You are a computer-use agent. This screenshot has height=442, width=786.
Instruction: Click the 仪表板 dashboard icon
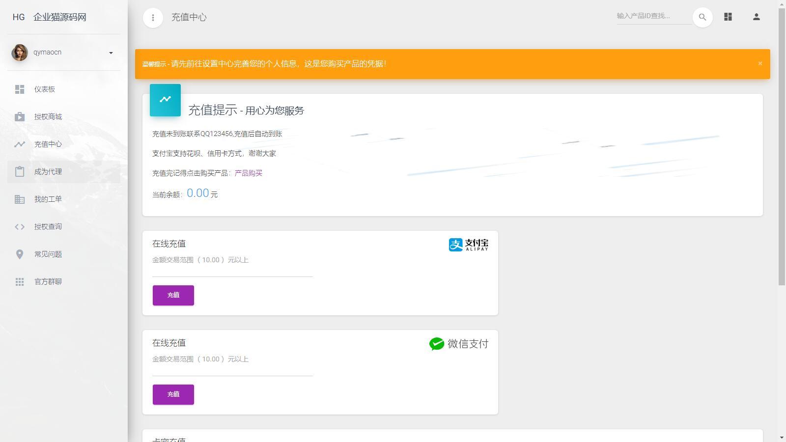pos(20,89)
